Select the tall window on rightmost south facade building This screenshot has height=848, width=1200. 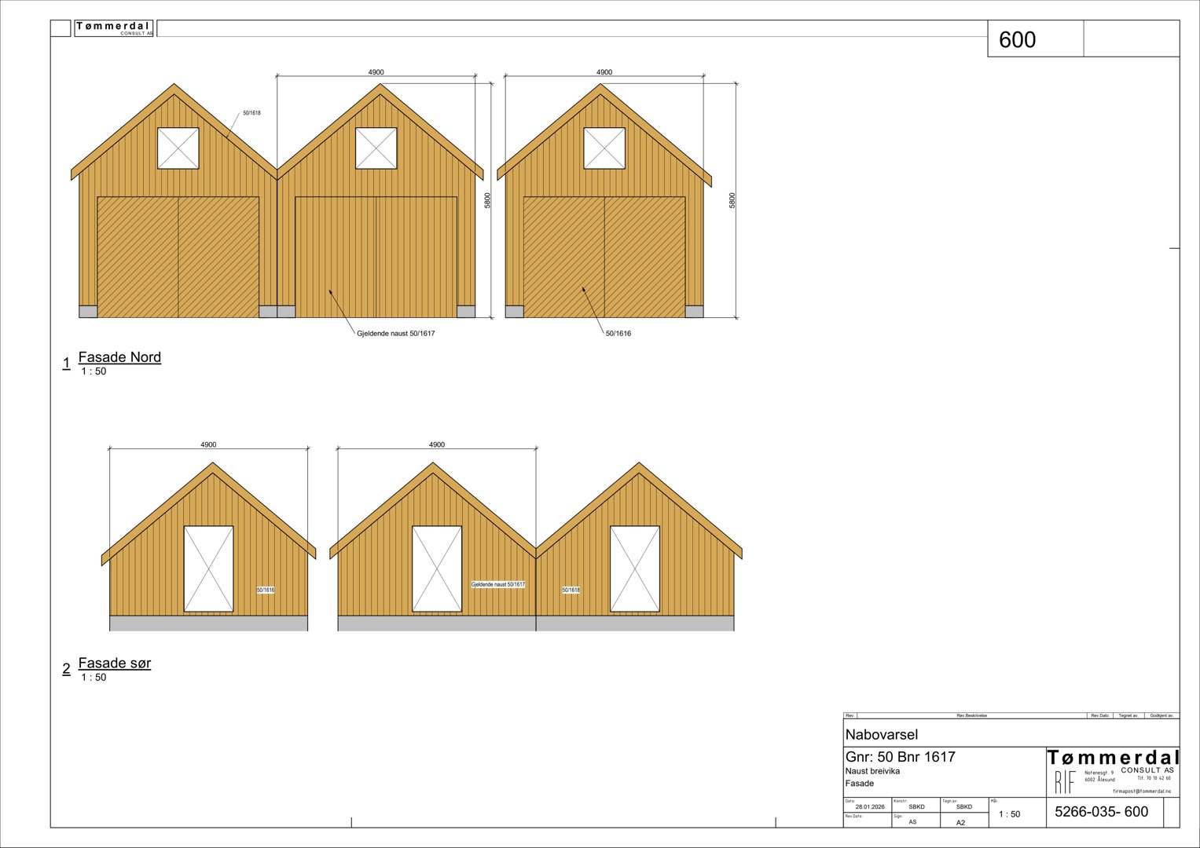point(635,569)
